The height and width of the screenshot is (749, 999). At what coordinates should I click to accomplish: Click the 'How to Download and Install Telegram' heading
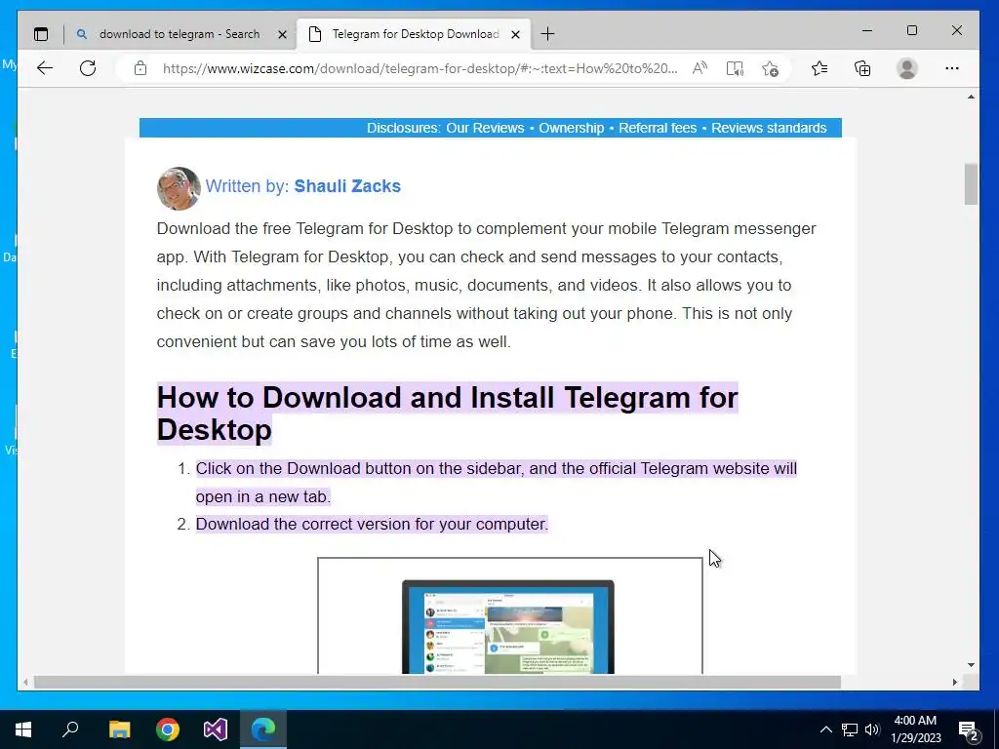click(x=447, y=414)
